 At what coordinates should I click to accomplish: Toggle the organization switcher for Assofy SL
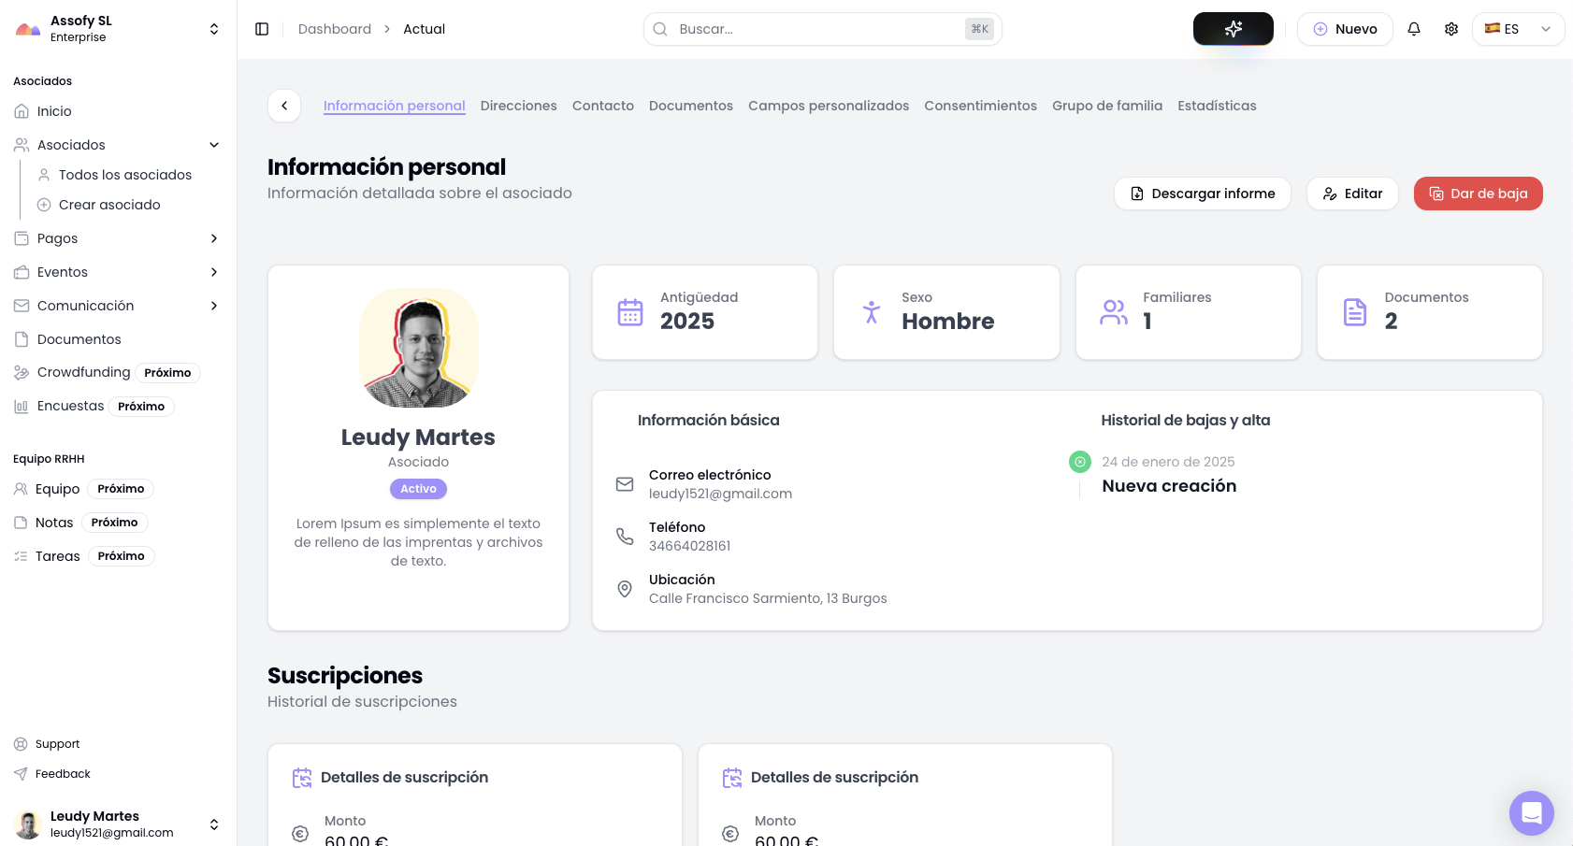pos(213,29)
